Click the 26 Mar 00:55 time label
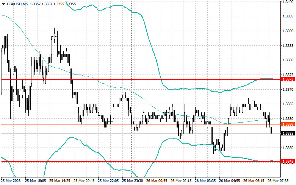Viewport: 296px width, 185px height. point(157,181)
